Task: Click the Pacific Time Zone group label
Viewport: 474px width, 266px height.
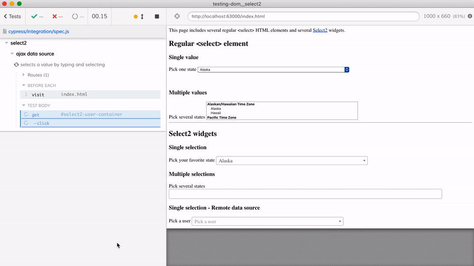Action: point(221,117)
